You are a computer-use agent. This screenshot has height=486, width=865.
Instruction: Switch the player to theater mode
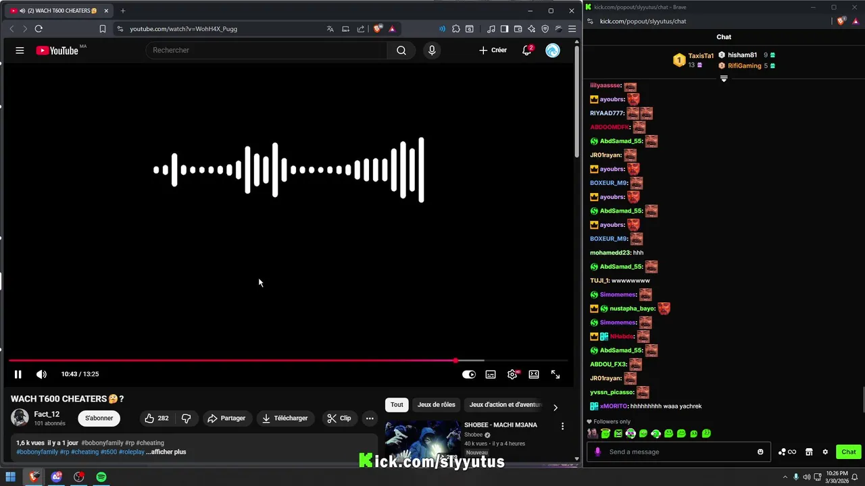[x=534, y=374]
